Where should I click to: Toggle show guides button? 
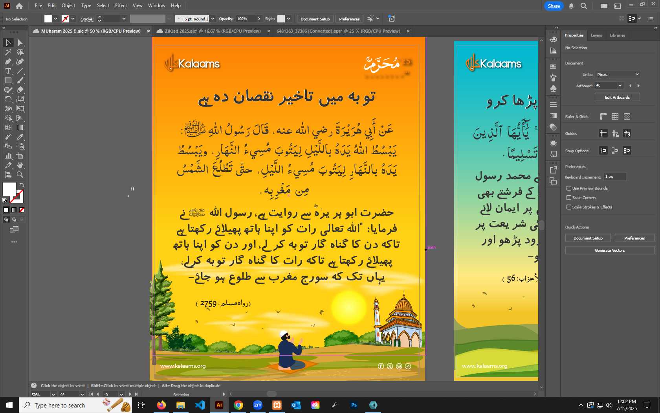pos(603,133)
